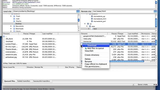
Task: Click the parent directory '..' folder icon
Action: tap(4, 36)
